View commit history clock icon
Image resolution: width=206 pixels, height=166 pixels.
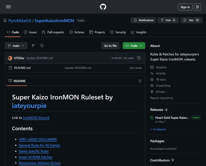[139, 58]
